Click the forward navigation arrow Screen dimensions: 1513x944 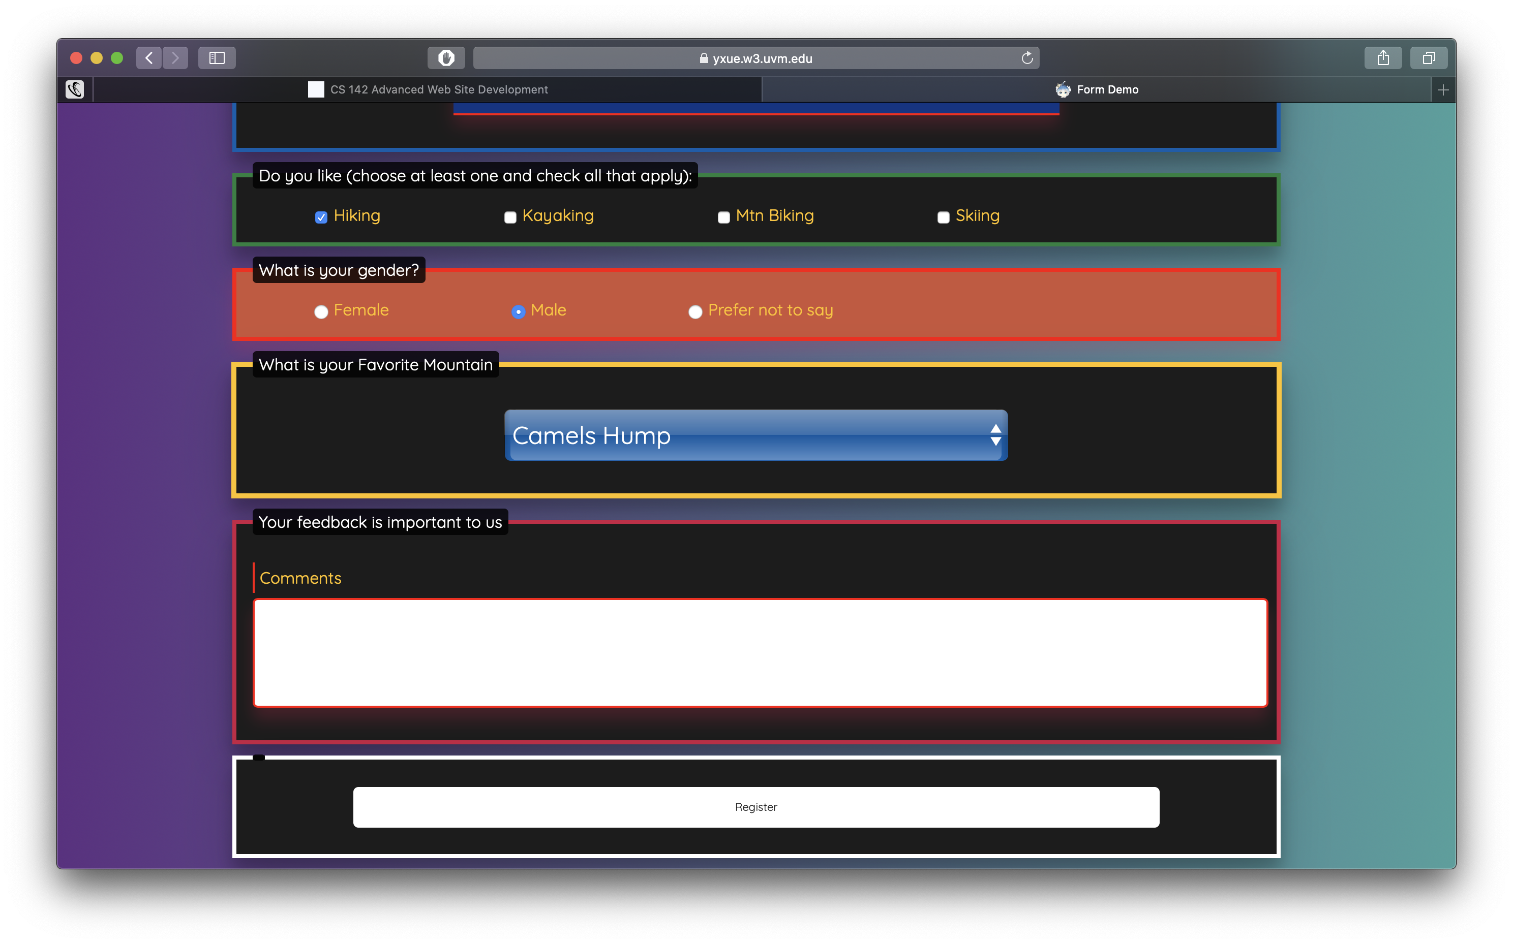click(175, 58)
